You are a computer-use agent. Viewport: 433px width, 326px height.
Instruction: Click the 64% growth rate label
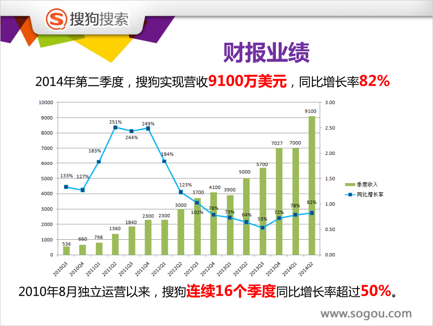(x=246, y=214)
